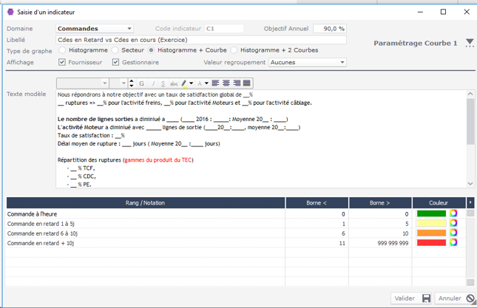Sort by Rang / Notation column header
The height and width of the screenshot is (308, 477).
point(146,202)
